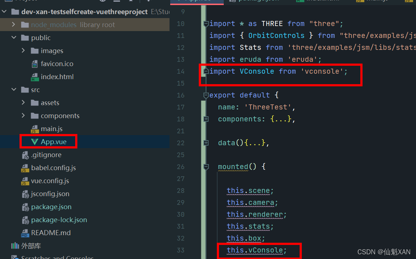Screen dimensions: 416x259
Task: Click the external libraries (外部库) icon
Action: coord(15,246)
